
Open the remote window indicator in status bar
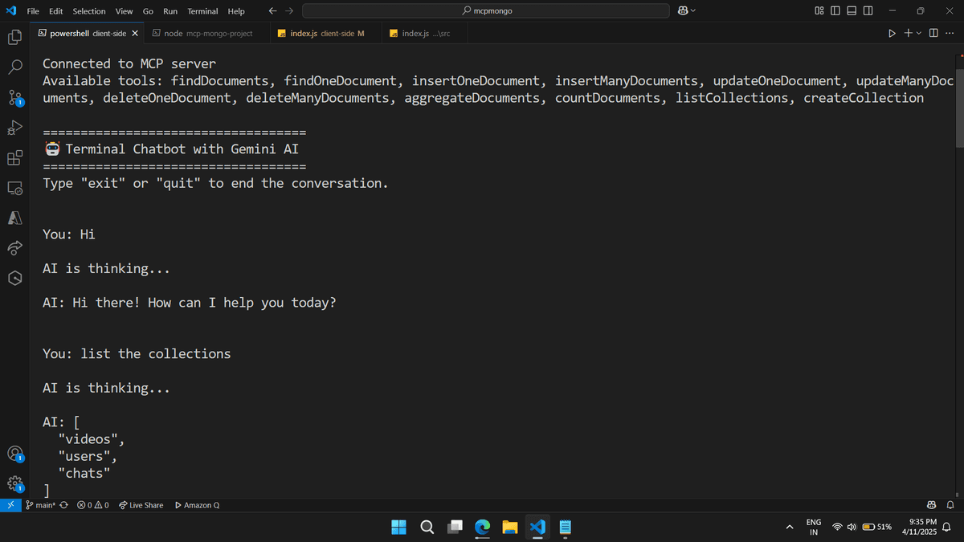coord(9,505)
